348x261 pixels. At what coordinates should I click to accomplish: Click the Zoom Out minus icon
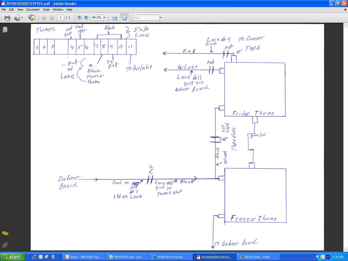[79, 17]
